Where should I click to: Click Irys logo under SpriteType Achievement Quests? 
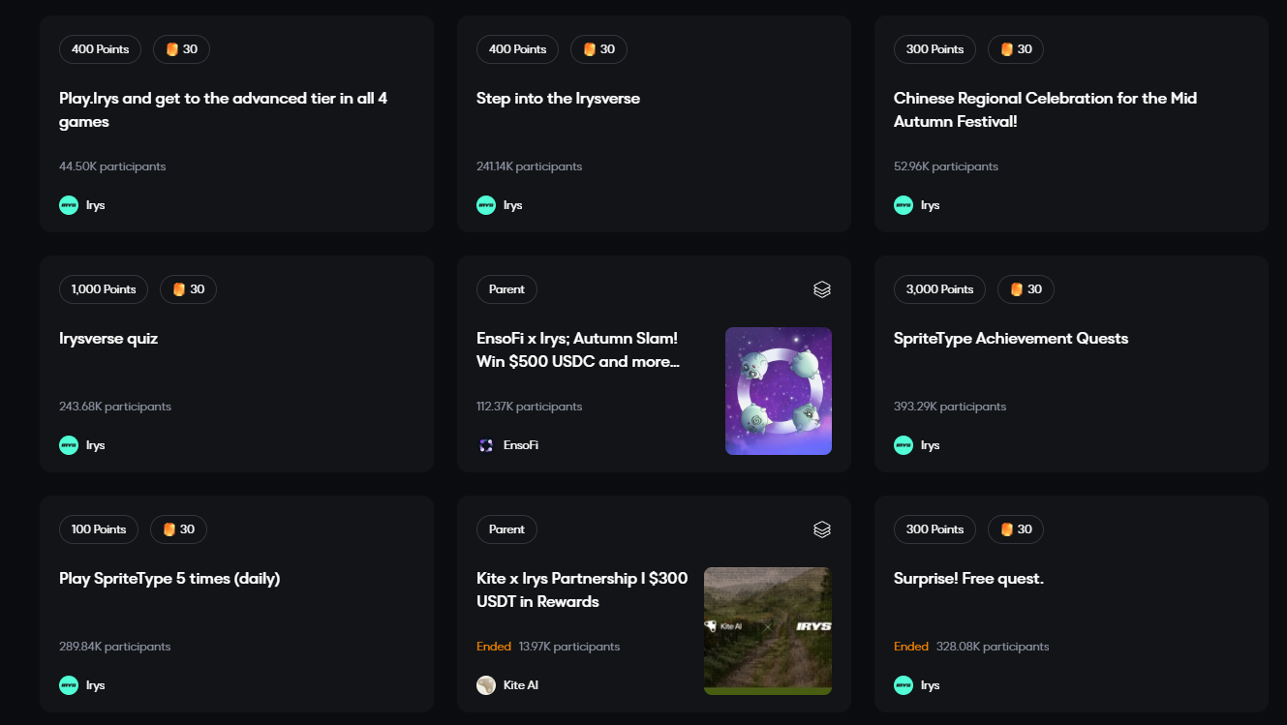tap(904, 445)
